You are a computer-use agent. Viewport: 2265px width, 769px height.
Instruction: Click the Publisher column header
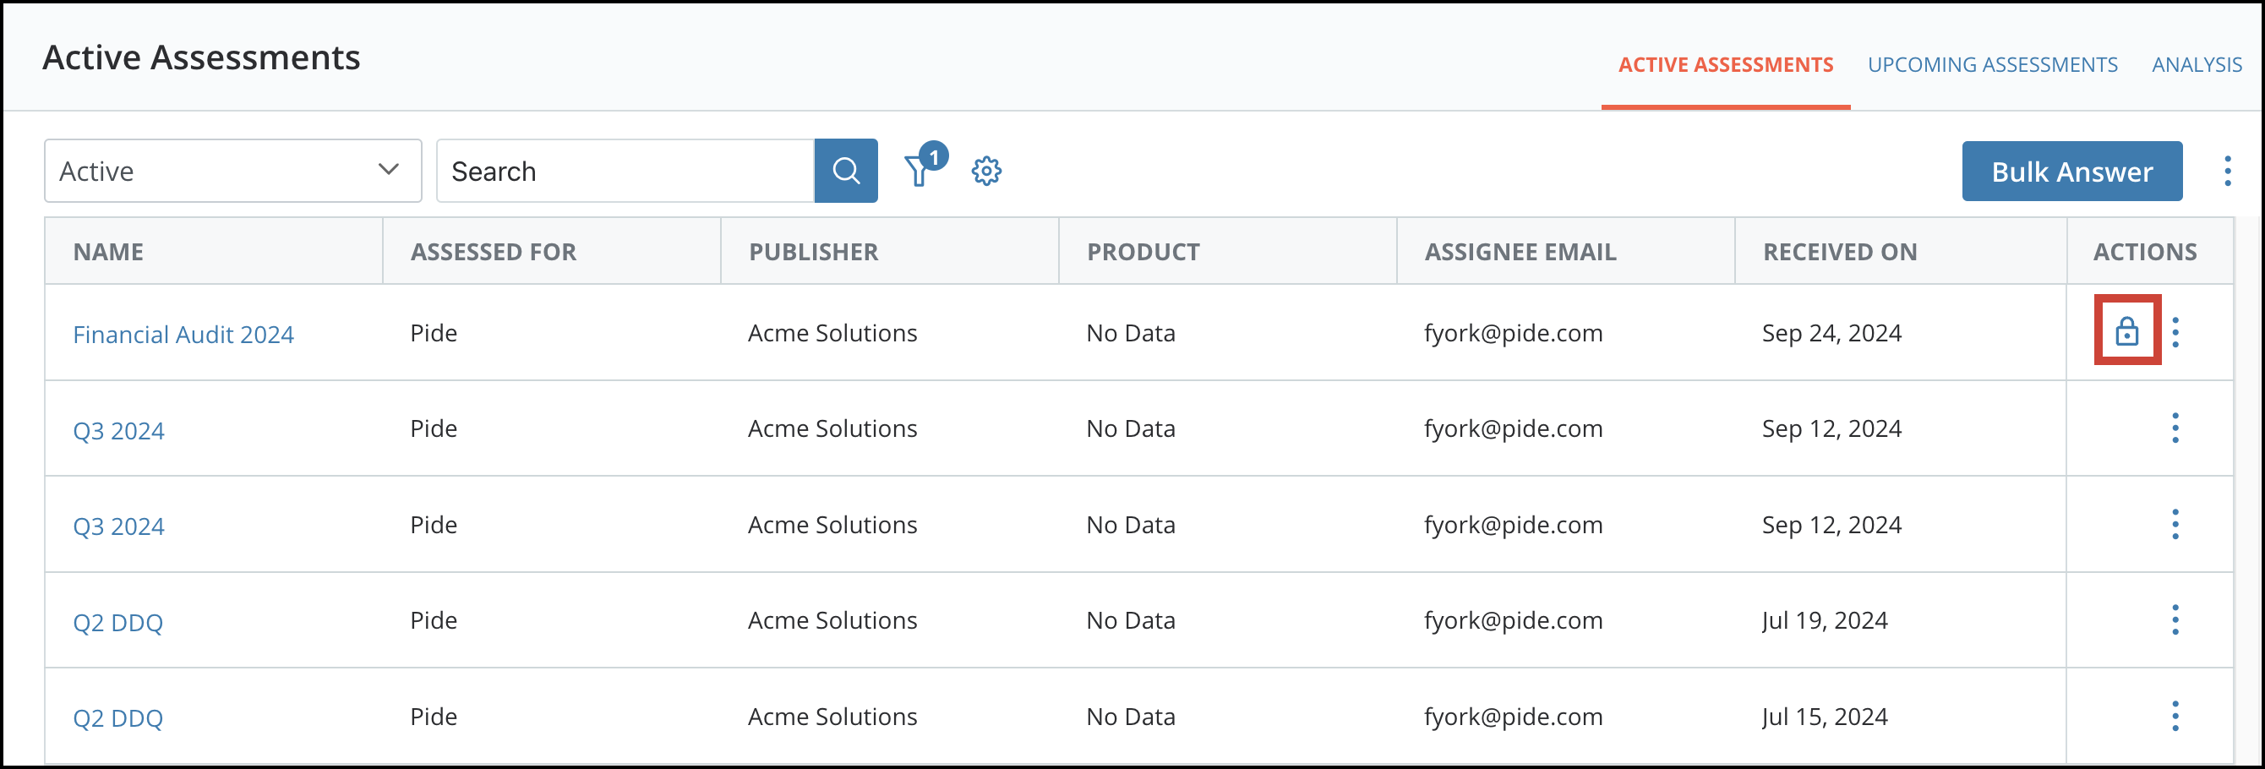813,252
